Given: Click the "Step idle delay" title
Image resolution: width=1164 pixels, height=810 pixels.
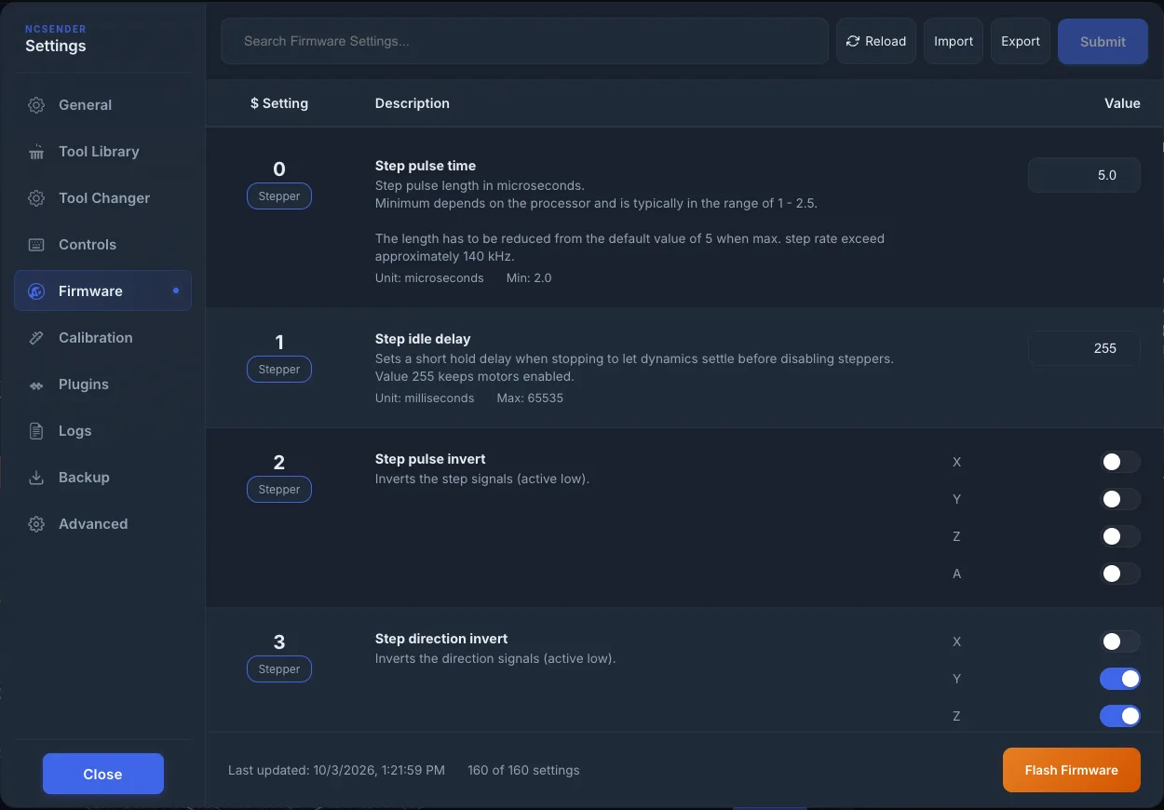Looking at the screenshot, I should point(423,339).
